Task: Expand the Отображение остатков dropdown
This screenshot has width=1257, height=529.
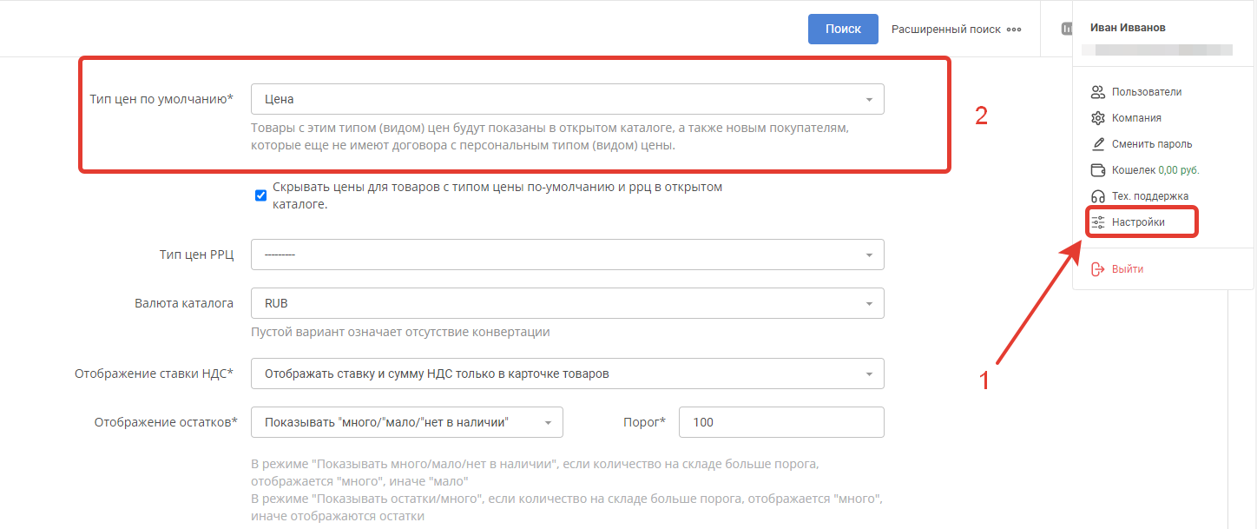Action: click(406, 422)
